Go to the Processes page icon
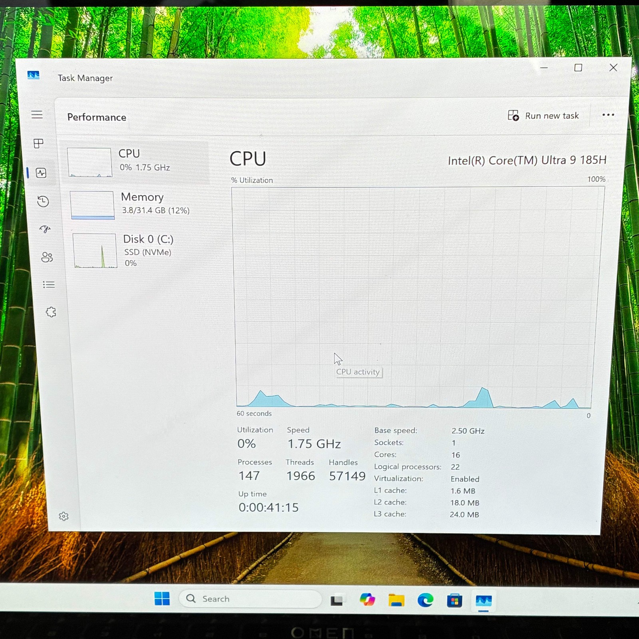 click(38, 143)
